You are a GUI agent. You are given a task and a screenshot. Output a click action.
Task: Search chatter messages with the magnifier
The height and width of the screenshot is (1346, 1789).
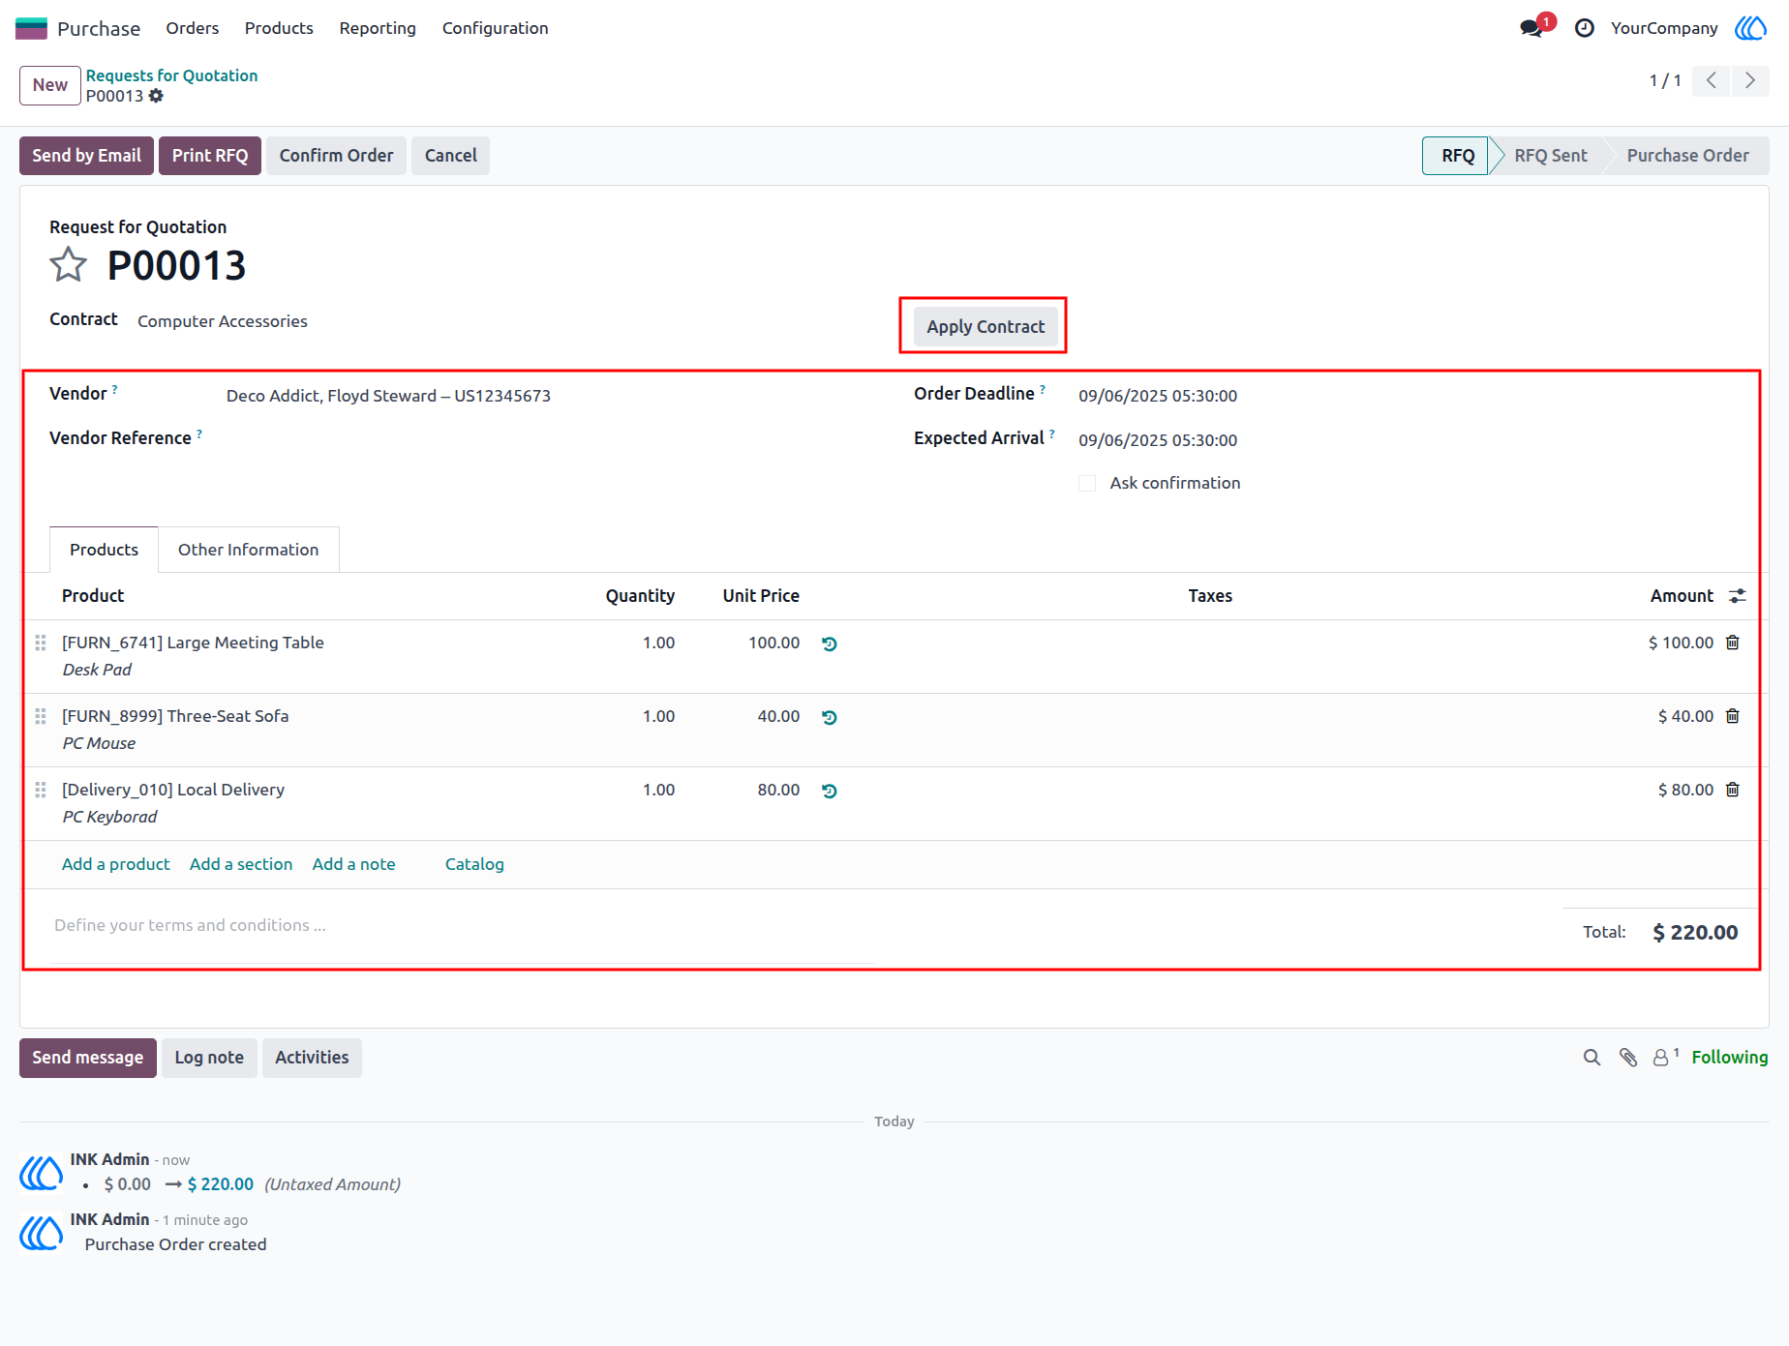(x=1592, y=1058)
